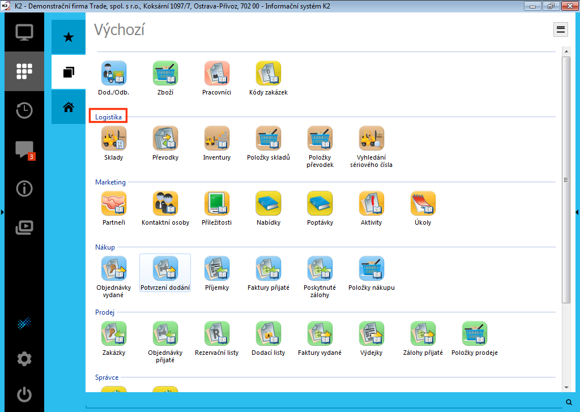Image resolution: width=580 pixels, height=412 pixels.
Task: Open the Úkoly notepad icon
Action: pos(423,203)
